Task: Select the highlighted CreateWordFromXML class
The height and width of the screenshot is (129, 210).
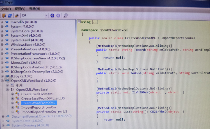Action: 39,103
